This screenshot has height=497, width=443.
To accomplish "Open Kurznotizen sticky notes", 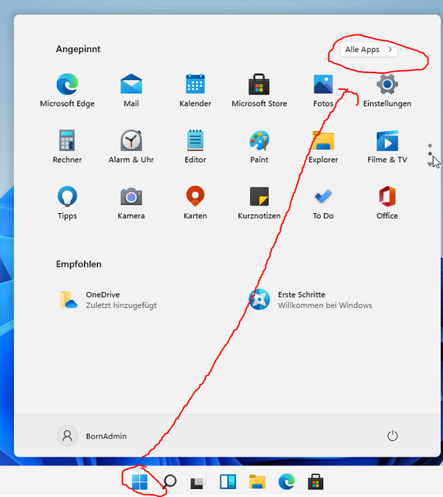I will [259, 203].
